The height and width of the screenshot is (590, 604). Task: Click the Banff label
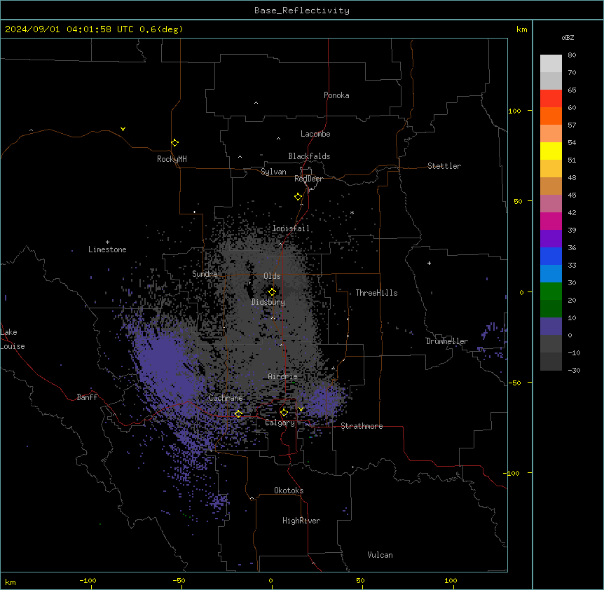tap(87, 397)
